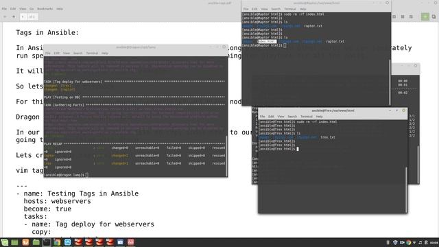Screen dimensions: 439x247
Task: Open Search menu in Trex terminal
Action: point(292,117)
